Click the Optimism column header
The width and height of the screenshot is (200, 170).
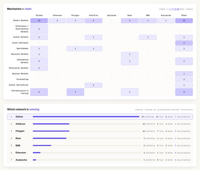111,15
